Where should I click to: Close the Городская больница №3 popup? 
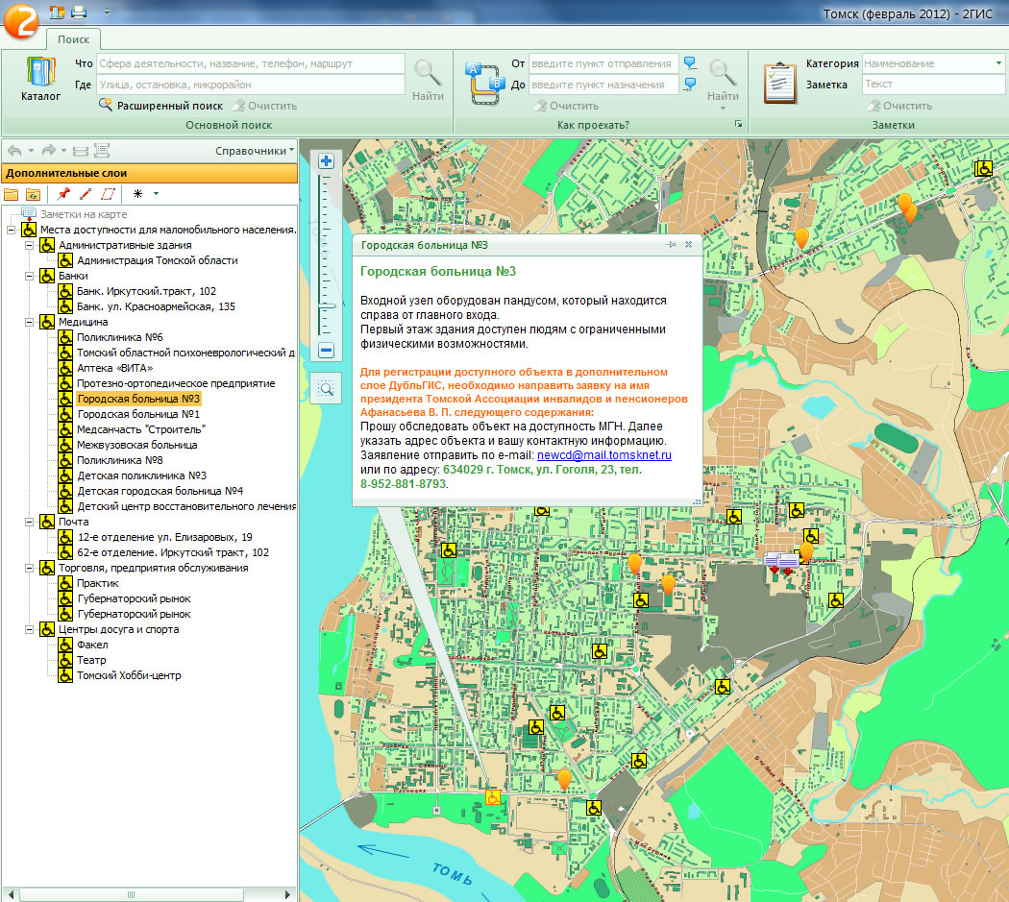688,245
